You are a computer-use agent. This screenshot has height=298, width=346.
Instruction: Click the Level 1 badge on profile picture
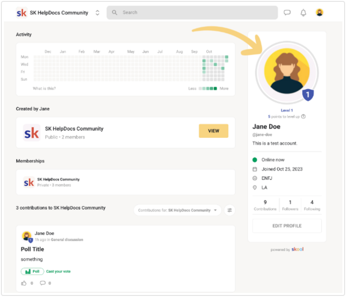coord(308,95)
